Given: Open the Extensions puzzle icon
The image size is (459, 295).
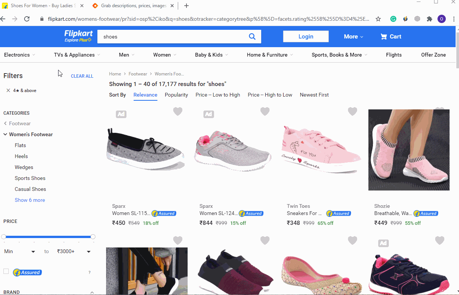Looking at the screenshot, I should (x=429, y=19).
